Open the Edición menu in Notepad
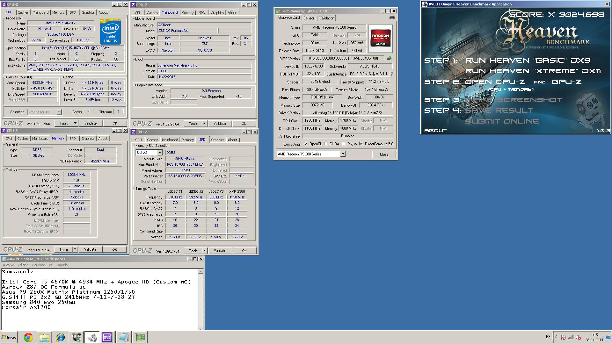Image resolution: width=612 pixels, height=344 pixels. tap(23, 265)
